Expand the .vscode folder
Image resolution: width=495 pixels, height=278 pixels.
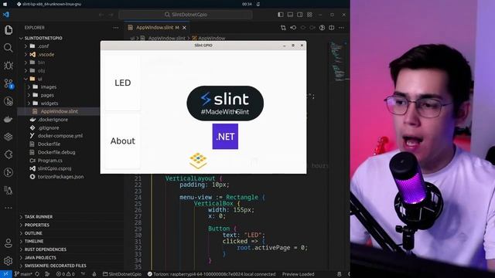click(42, 54)
